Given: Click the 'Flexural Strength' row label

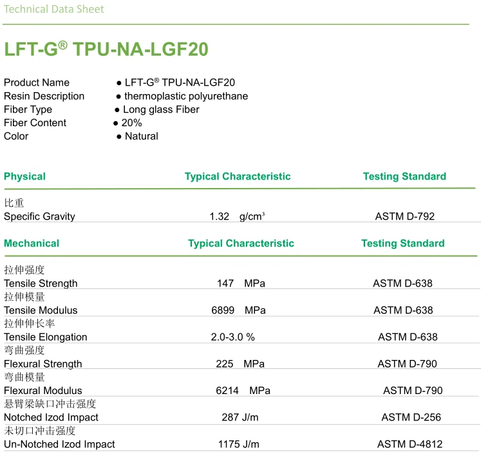Looking at the screenshot, I should [x=43, y=364].
